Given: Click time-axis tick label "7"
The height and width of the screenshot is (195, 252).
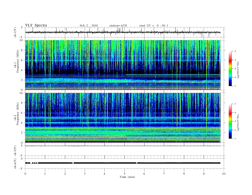Looking at the screenshot, I should tap(164, 174).
